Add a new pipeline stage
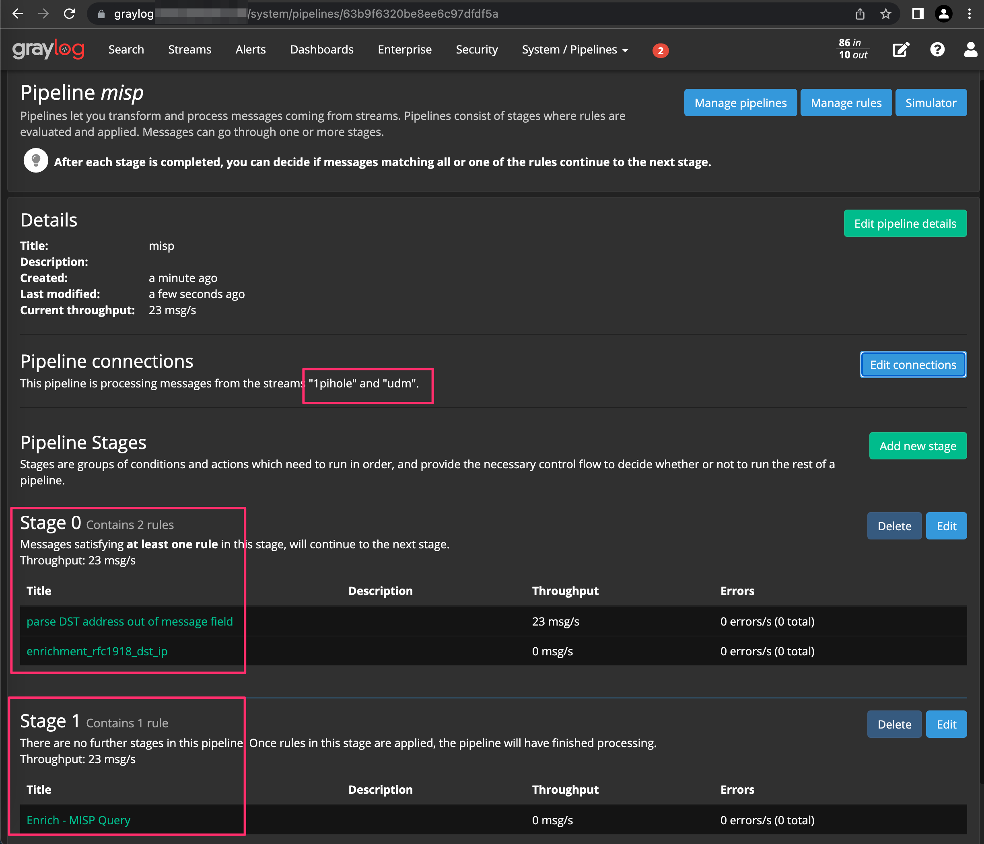This screenshot has height=844, width=984. [x=918, y=445]
